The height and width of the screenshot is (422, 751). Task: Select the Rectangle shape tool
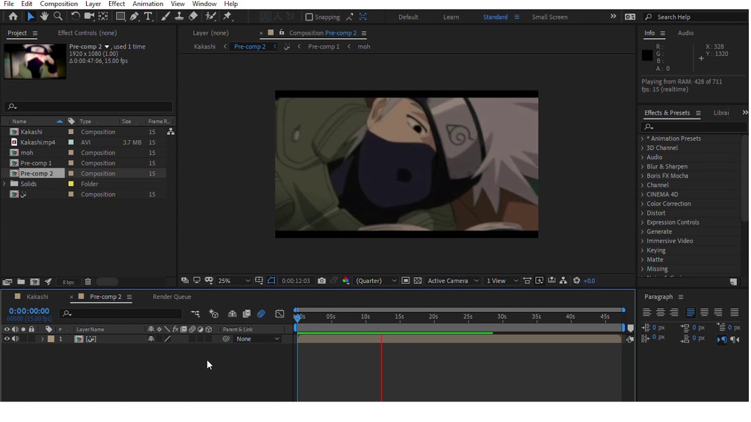(x=120, y=17)
